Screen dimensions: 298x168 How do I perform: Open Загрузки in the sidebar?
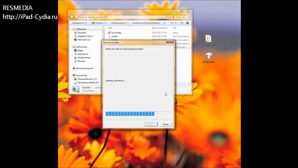coord(82,33)
